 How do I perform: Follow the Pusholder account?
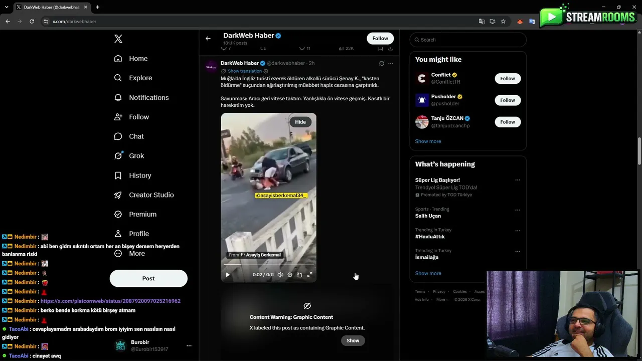[x=508, y=100]
